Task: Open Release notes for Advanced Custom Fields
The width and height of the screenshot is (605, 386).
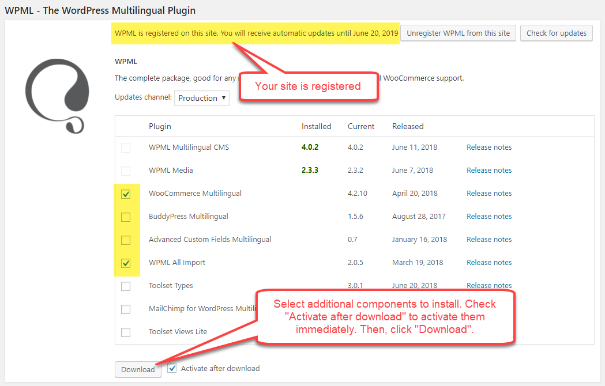Action: click(489, 240)
